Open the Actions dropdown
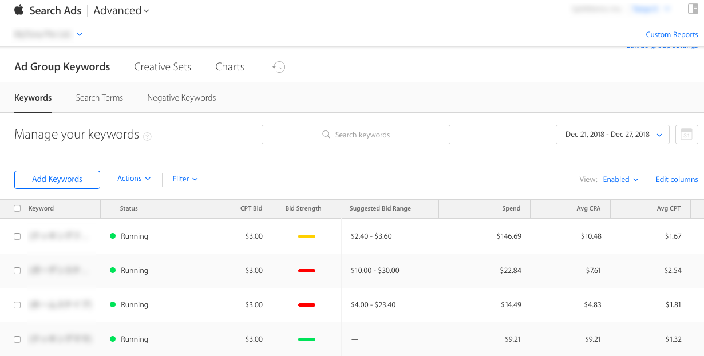Viewport: 704px width, 356px height. [x=134, y=179]
